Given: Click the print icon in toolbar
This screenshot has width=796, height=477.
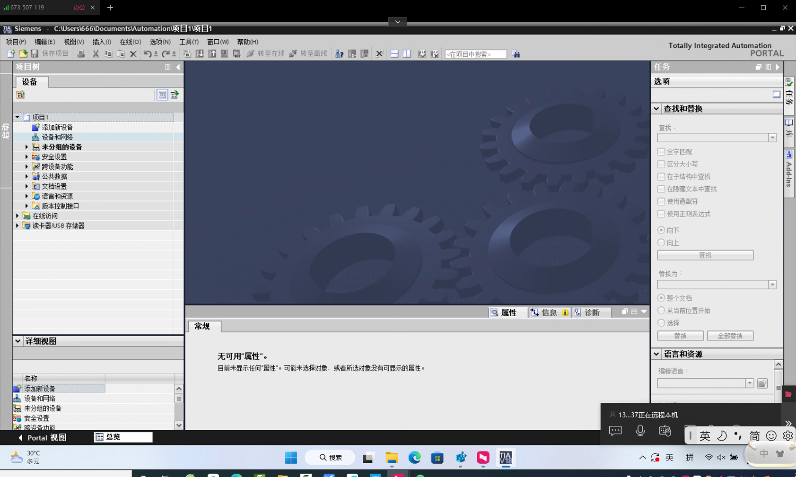Looking at the screenshot, I should (81, 54).
